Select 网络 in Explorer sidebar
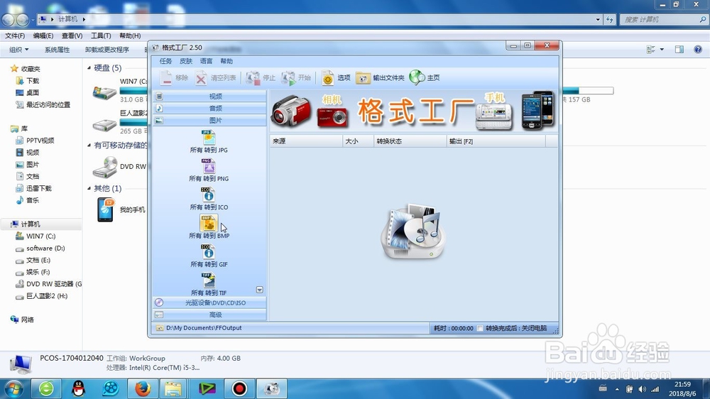710x399 pixels. [x=27, y=319]
